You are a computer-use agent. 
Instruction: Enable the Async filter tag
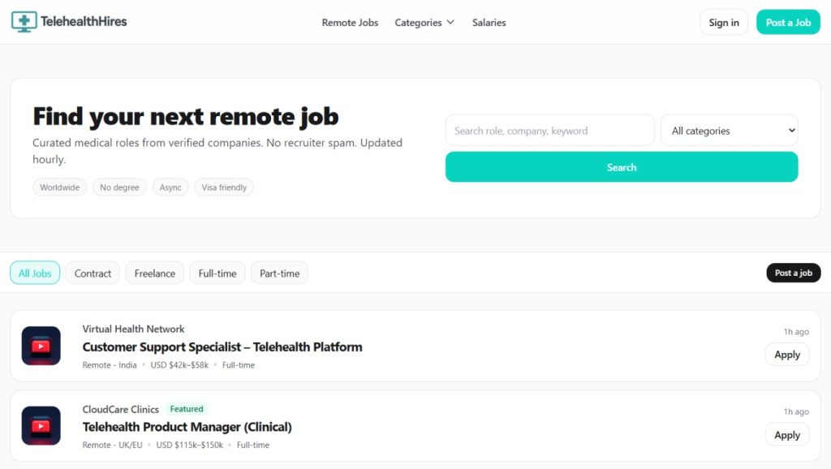170,187
